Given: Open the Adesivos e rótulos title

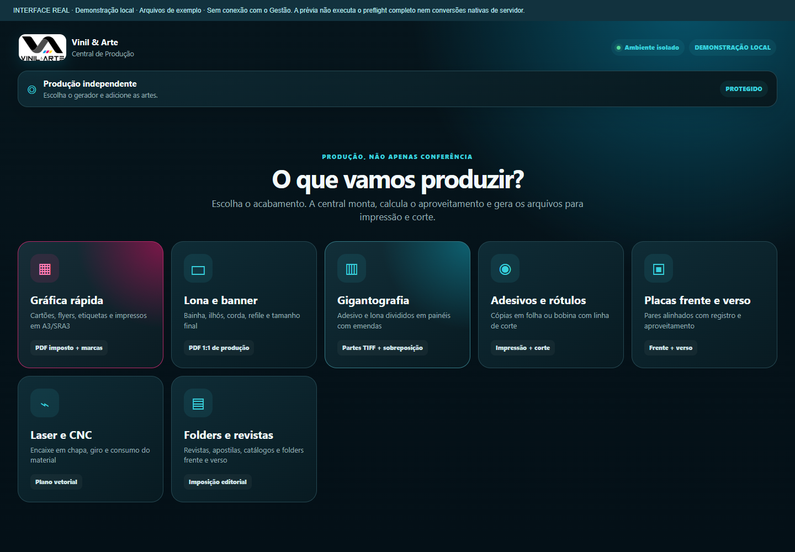Looking at the screenshot, I should click(538, 300).
